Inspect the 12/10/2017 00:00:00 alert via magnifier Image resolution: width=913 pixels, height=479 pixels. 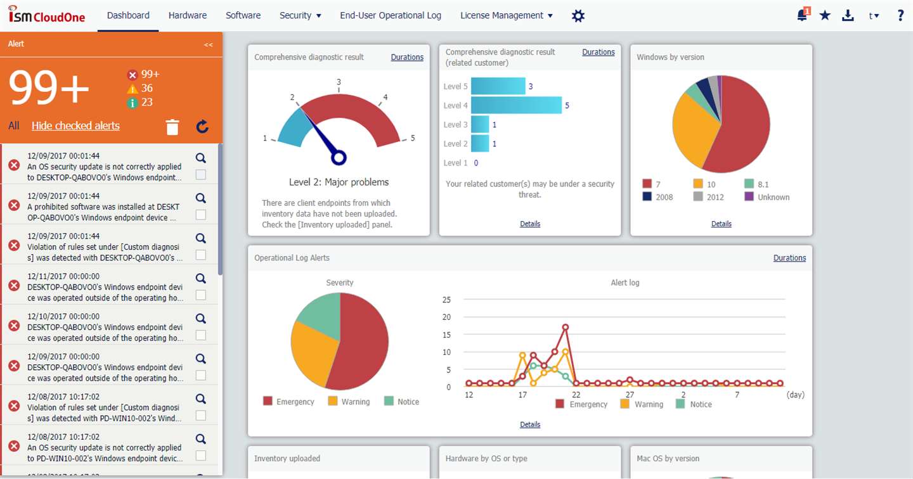pyautogui.click(x=201, y=319)
